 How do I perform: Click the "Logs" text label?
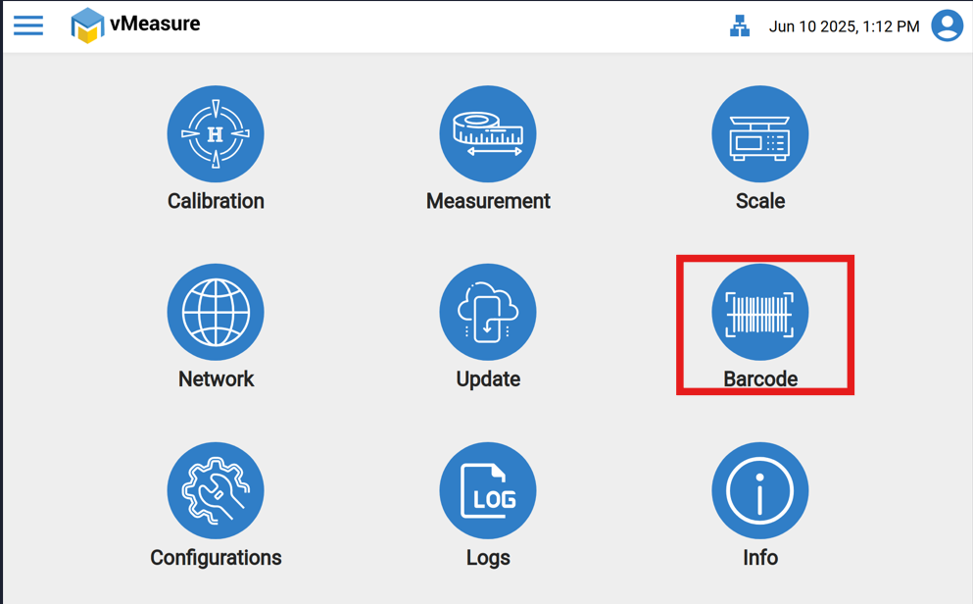click(488, 558)
